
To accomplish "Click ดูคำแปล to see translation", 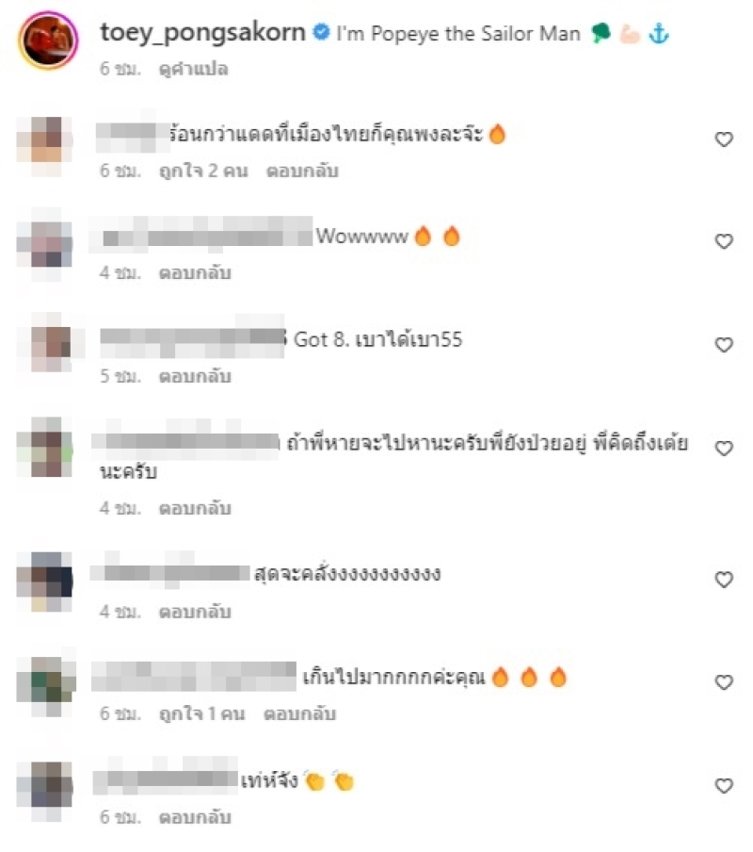I will coord(193,69).
